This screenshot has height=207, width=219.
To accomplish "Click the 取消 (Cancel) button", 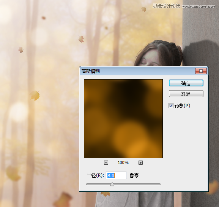I will 186,94.
